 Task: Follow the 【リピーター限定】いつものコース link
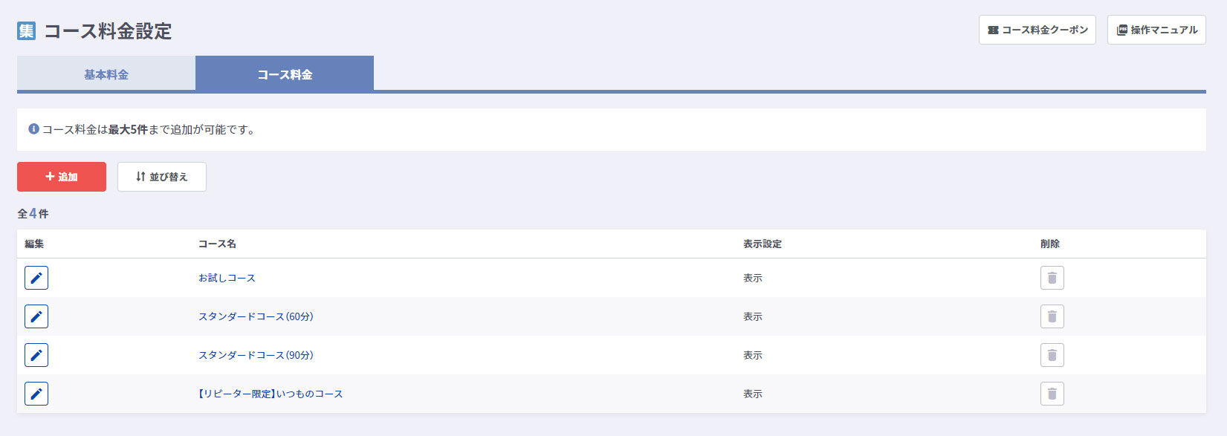tap(271, 394)
